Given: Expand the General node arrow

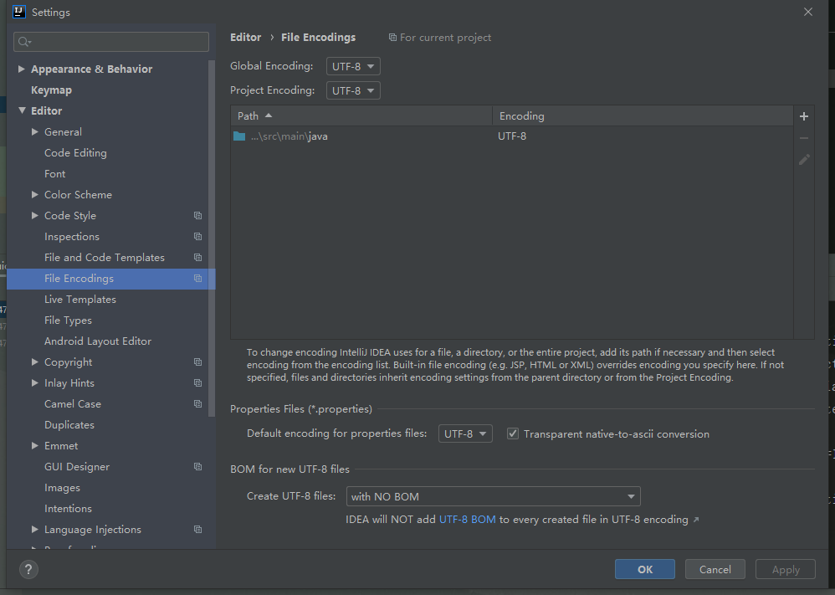Looking at the screenshot, I should (x=34, y=131).
